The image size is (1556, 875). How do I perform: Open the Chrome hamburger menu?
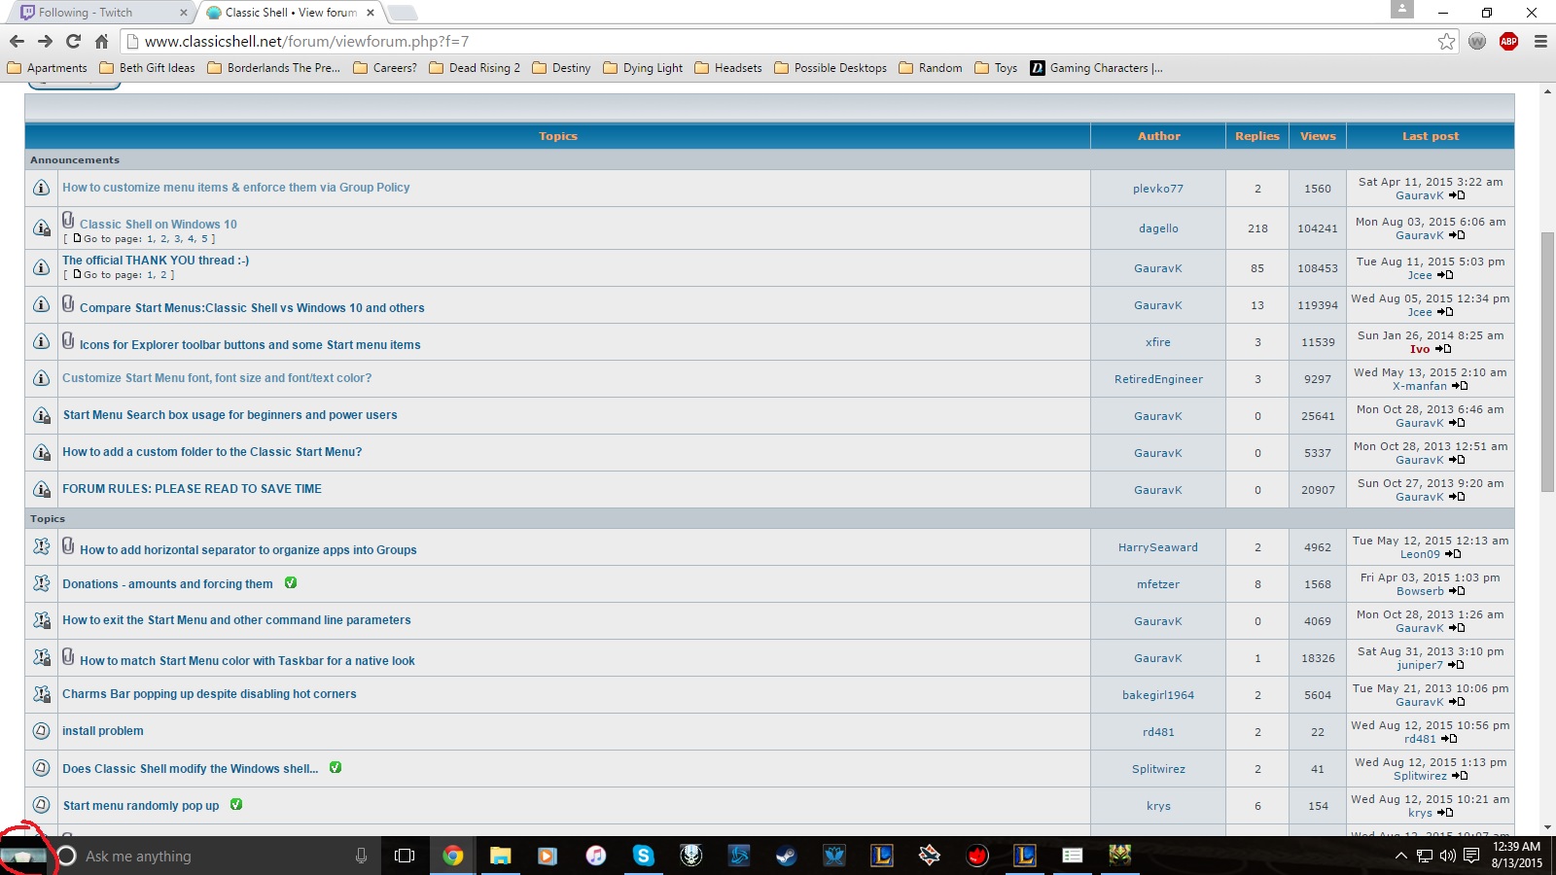pos(1540,41)
